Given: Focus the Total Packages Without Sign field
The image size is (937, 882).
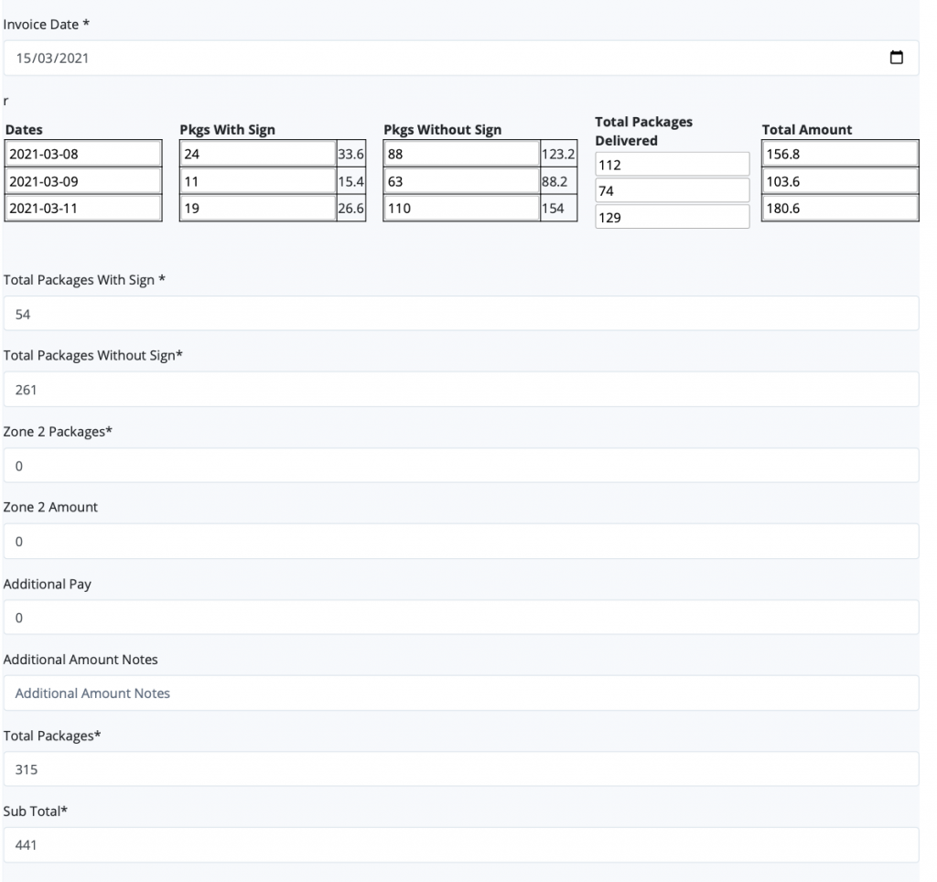Looking at the screenshot, I should click(461, 390).
